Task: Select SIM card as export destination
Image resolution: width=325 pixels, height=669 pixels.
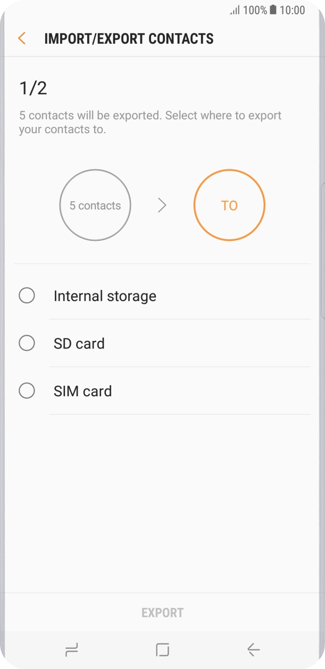Action: [x=27, y=390]
